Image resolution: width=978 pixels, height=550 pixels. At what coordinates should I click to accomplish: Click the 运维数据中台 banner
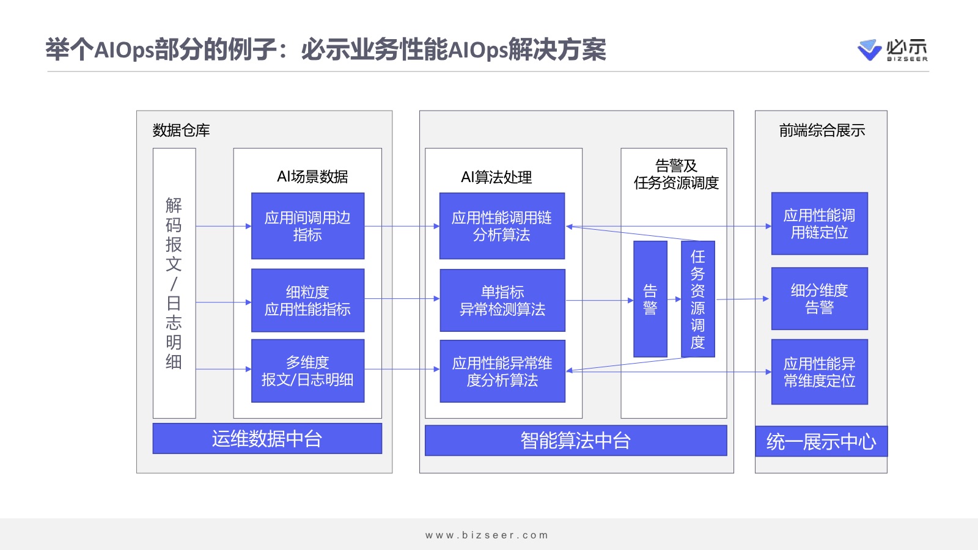267,439
